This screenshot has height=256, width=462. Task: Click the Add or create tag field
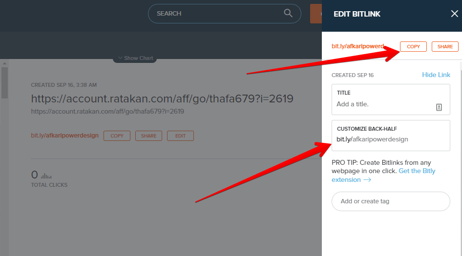point(390,201)
